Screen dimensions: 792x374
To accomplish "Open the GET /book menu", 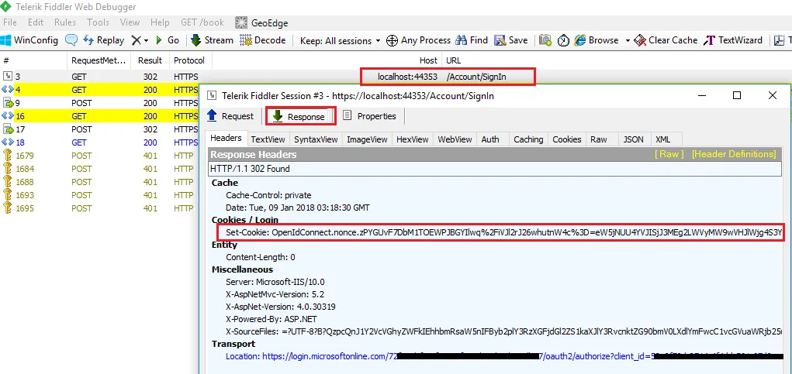I will 202,22.
